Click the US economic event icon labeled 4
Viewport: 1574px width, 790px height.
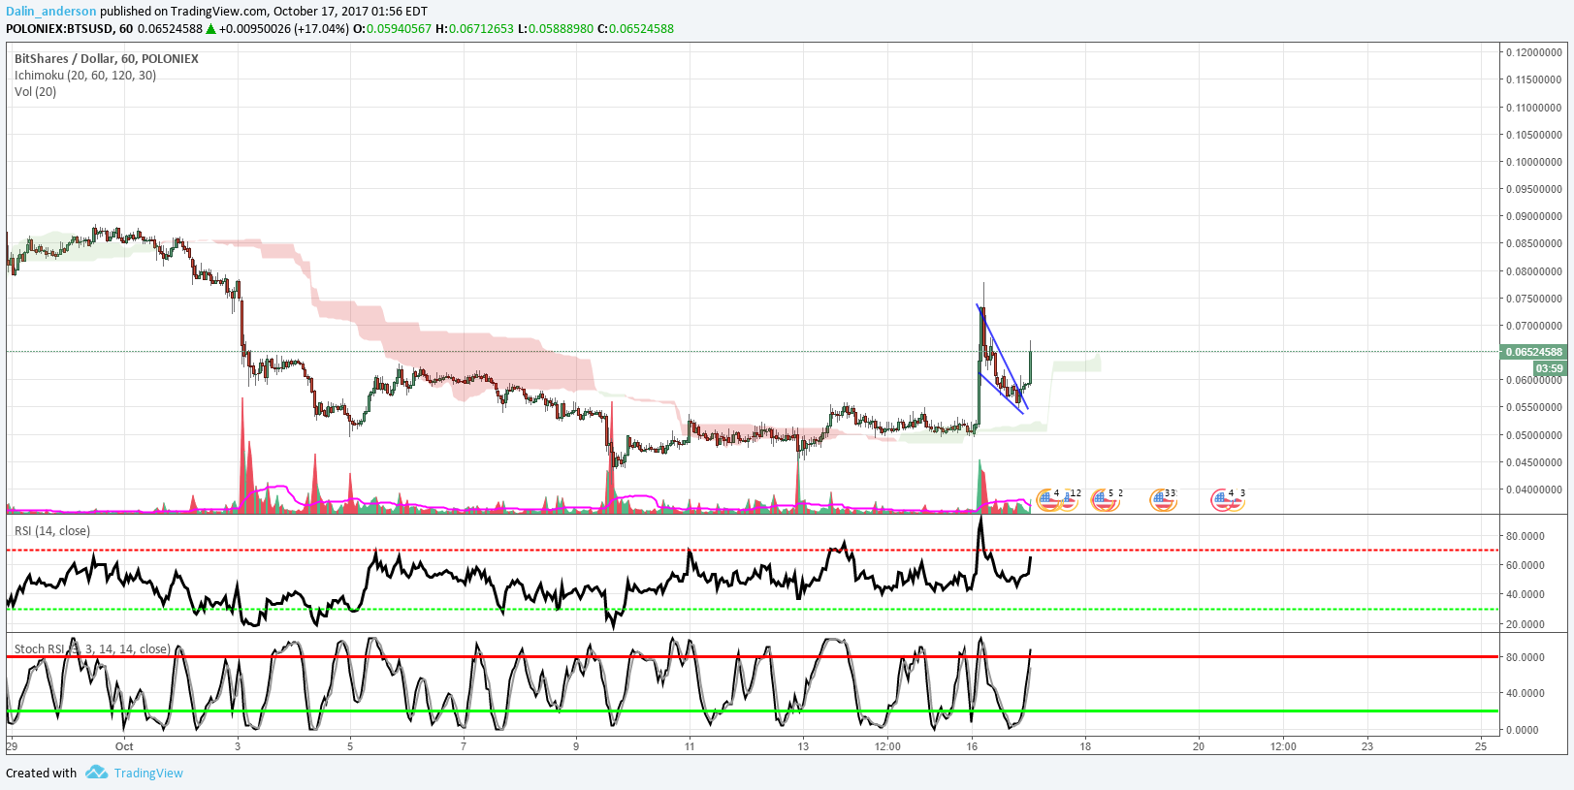tap(1047, 500)
